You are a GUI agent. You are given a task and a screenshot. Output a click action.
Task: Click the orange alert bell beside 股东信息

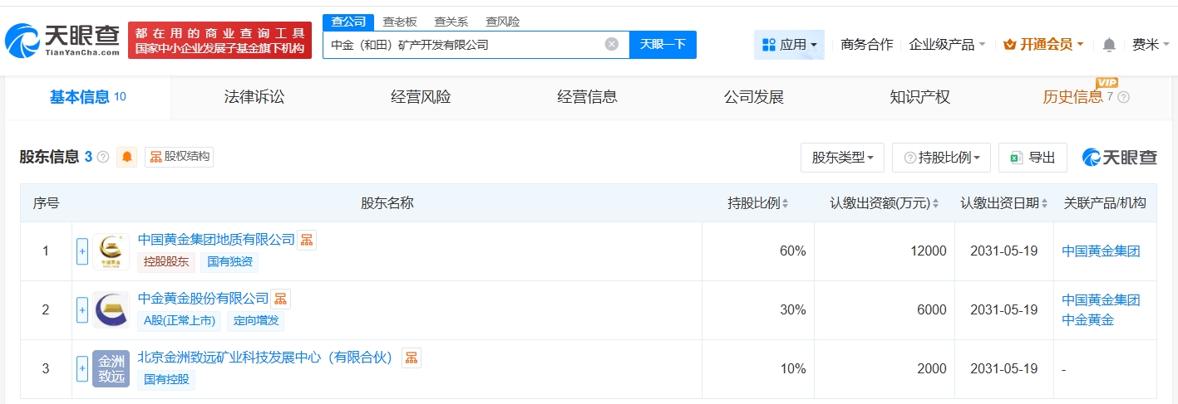coord(127,157)
